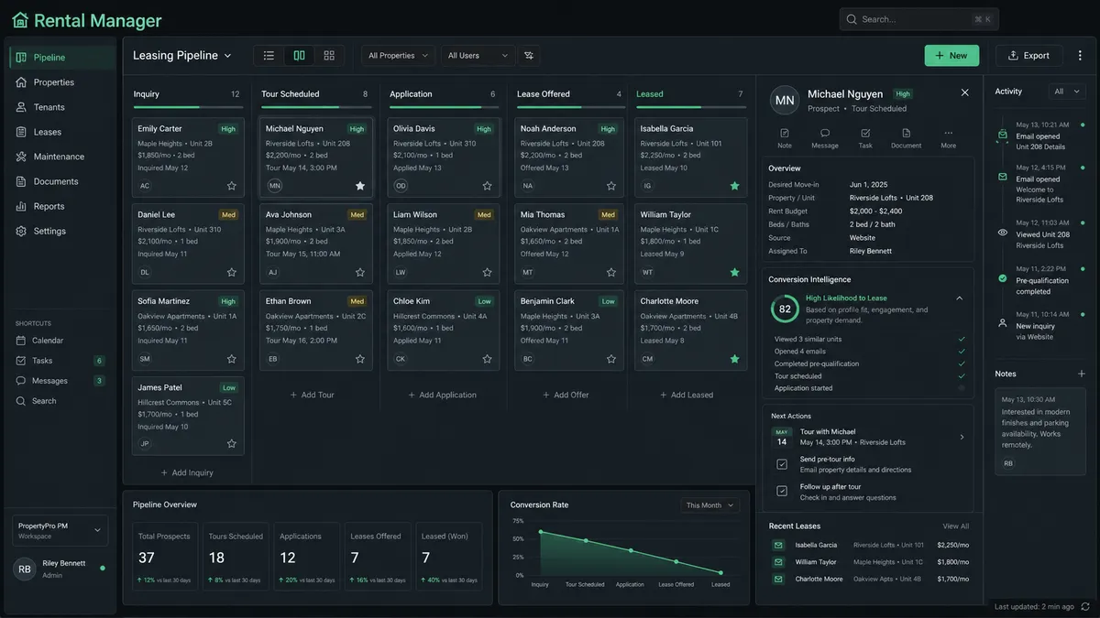Change the This Month conversion rate period

click(710, 505)
